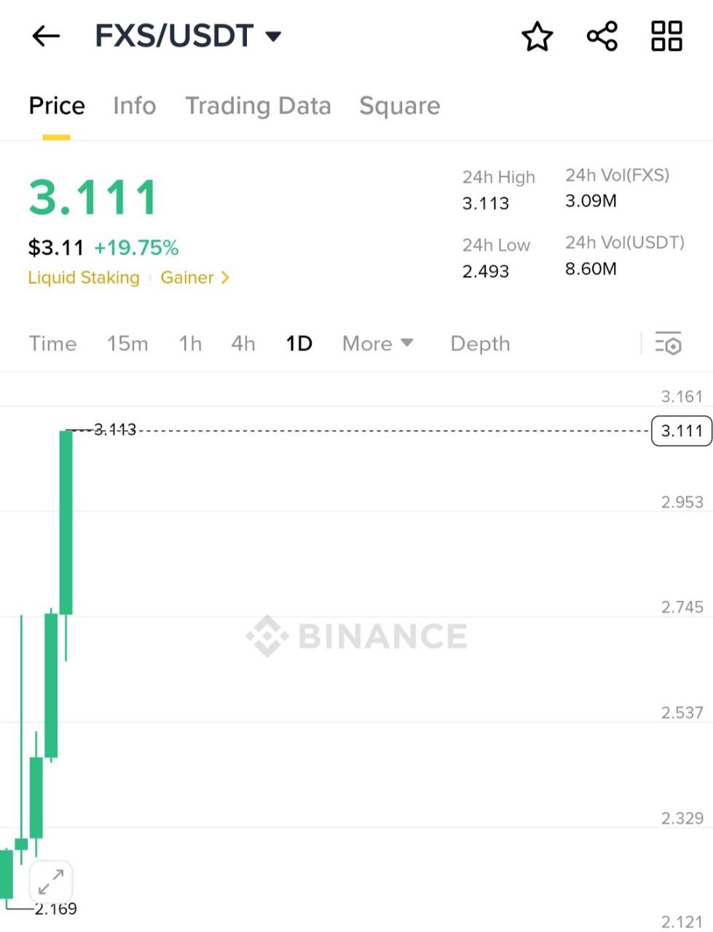Select the 1D timeframe
This screenshot has height=932, width=713.
coord(299,344)
